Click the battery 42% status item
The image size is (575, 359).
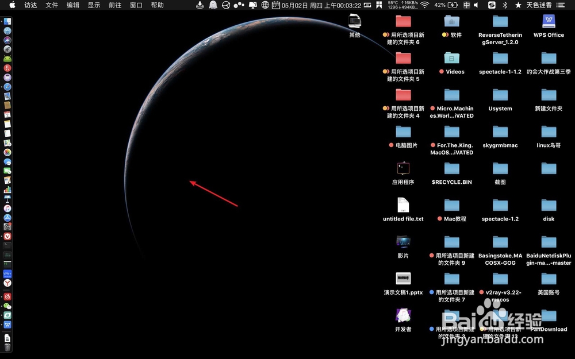(446, 5)
